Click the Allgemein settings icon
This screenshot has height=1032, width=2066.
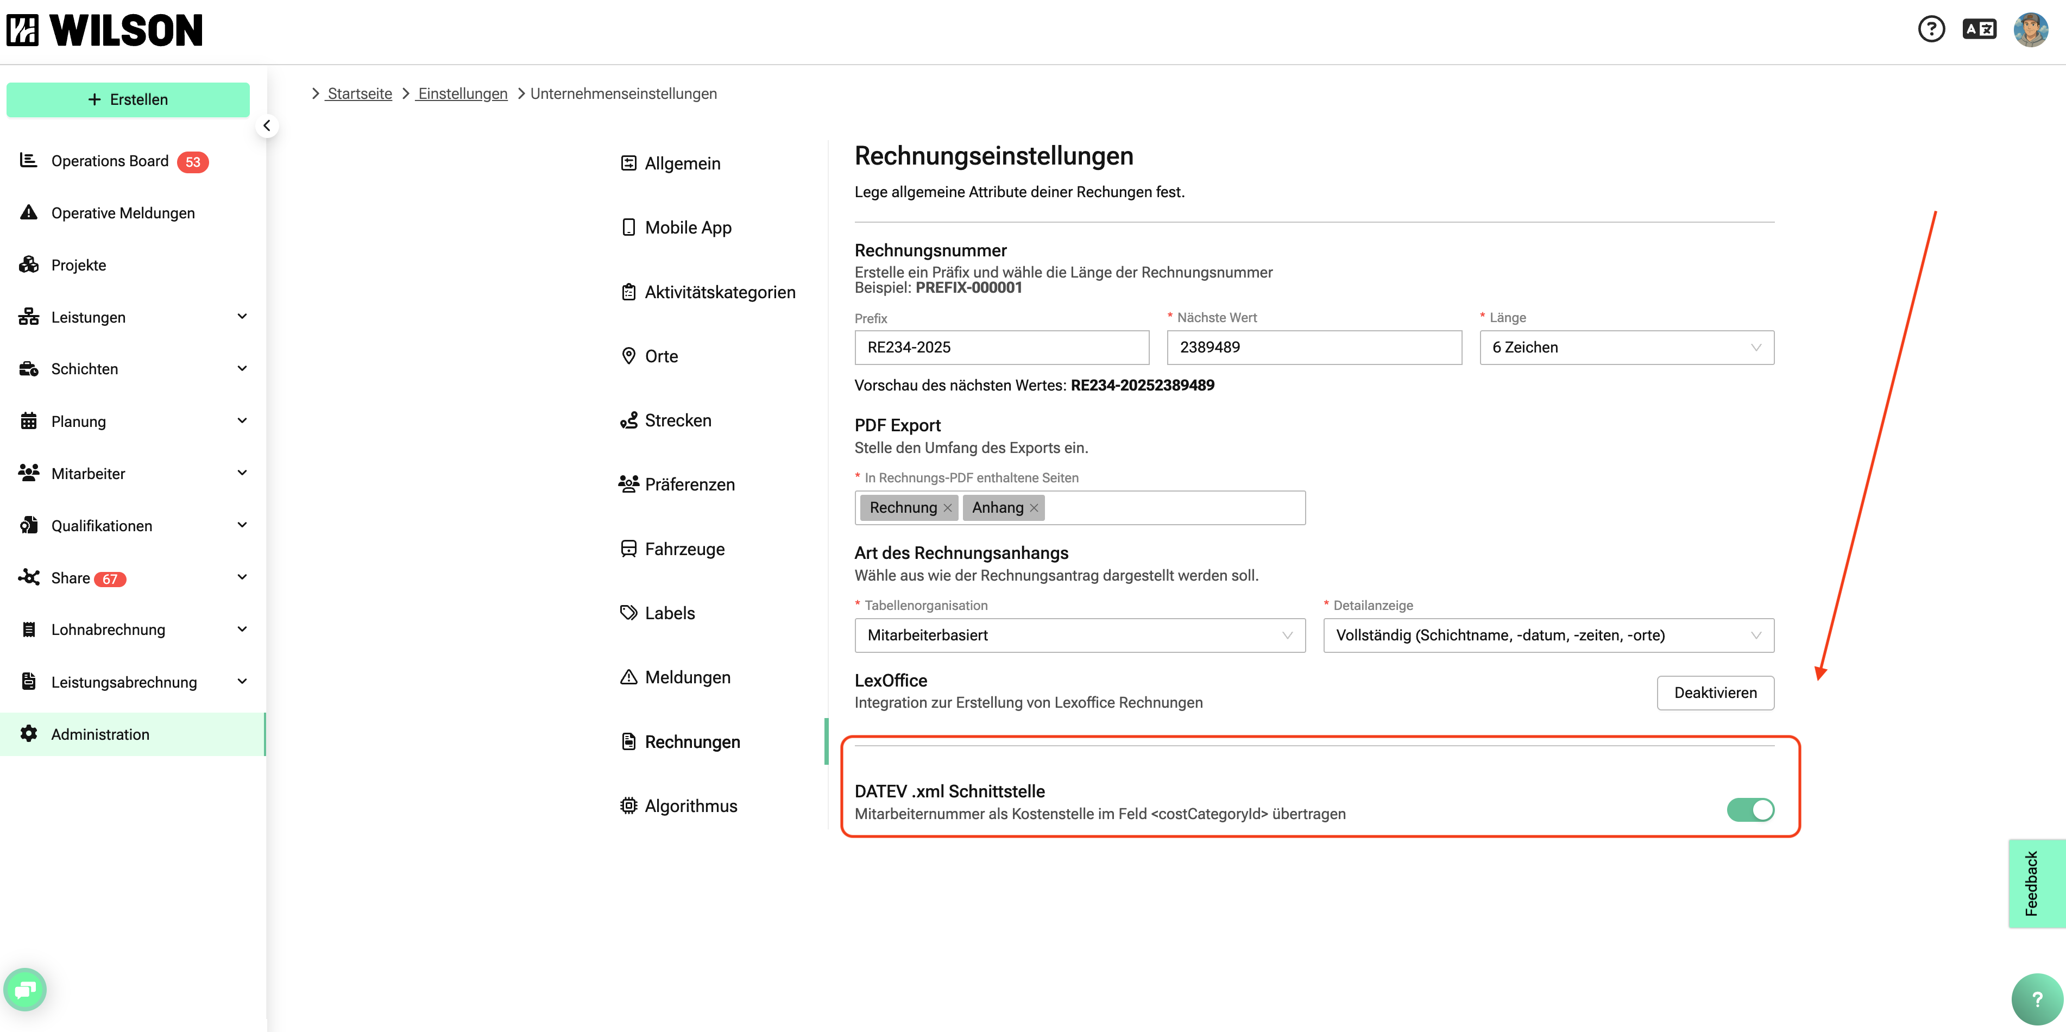pos(629,163)
